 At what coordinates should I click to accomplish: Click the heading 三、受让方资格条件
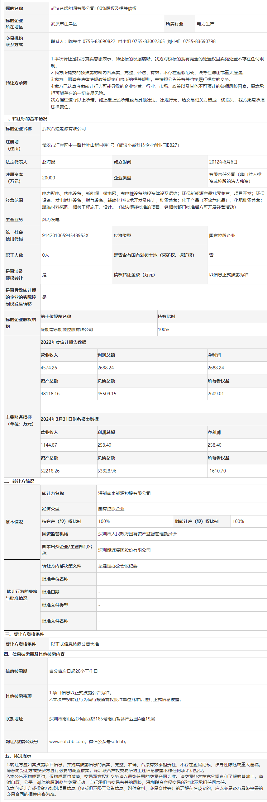point(25,634)
